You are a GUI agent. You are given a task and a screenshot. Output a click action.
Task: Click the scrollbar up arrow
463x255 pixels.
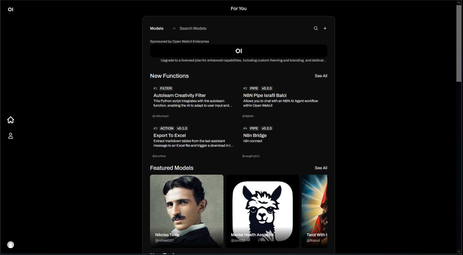point(459,3)
